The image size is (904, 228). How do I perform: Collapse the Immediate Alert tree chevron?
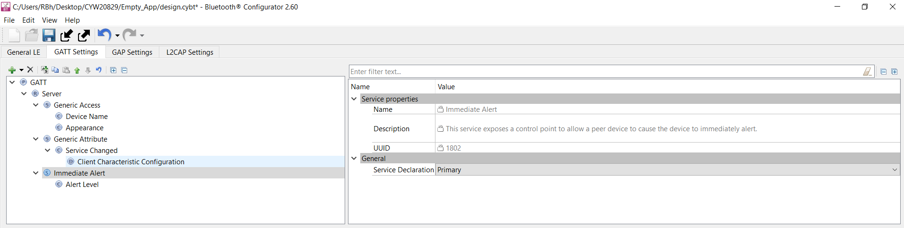[36, 173]
